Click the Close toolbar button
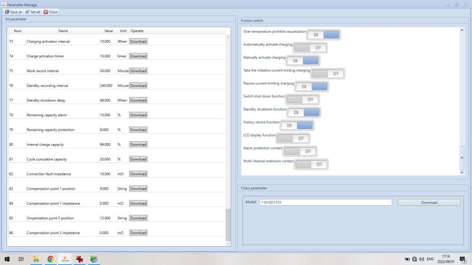This screenshot has height=265, width=472. point(51,12)
